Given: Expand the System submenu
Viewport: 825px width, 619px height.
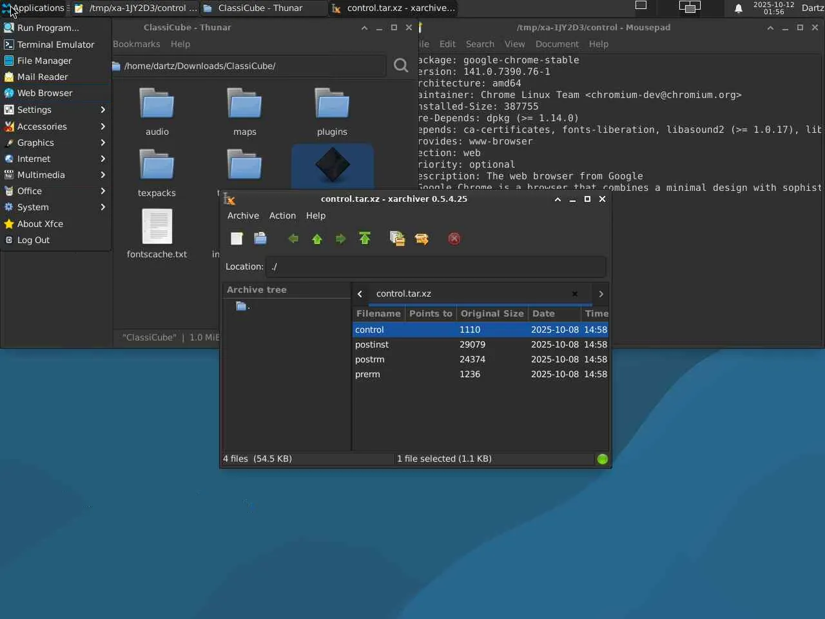Looking at the screenshot, I should coord(55,207).
